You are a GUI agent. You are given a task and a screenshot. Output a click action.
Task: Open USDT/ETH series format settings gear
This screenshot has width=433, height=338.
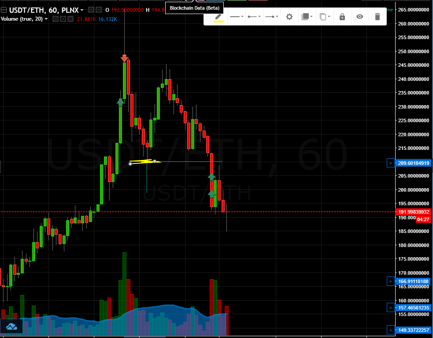coord(99,10)
